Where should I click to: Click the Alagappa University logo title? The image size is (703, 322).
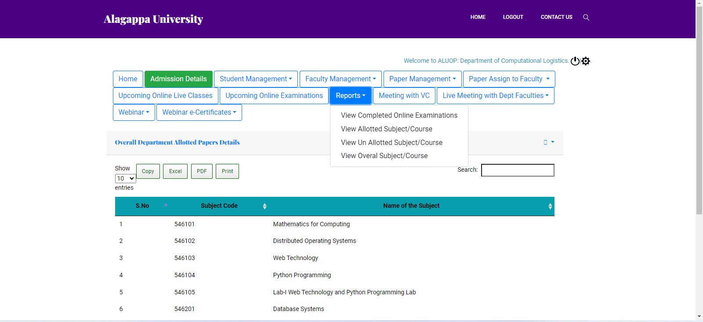[153, 19]
